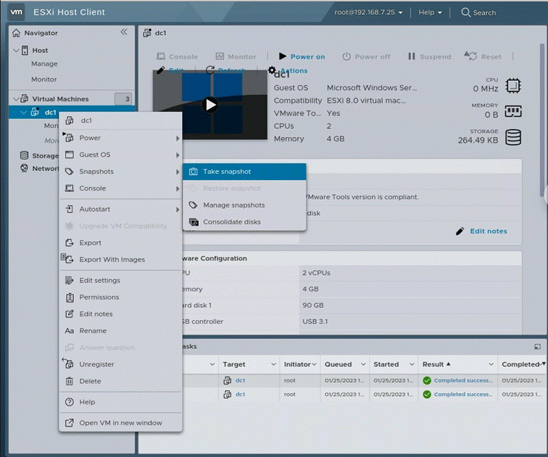
Task: Collapse the Host tree node
Action: [x=16, y=51]
